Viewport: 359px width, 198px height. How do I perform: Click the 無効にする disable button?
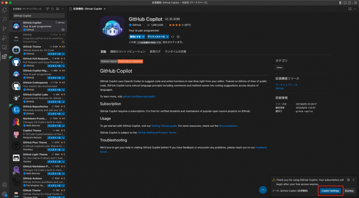tap(135, 36)
